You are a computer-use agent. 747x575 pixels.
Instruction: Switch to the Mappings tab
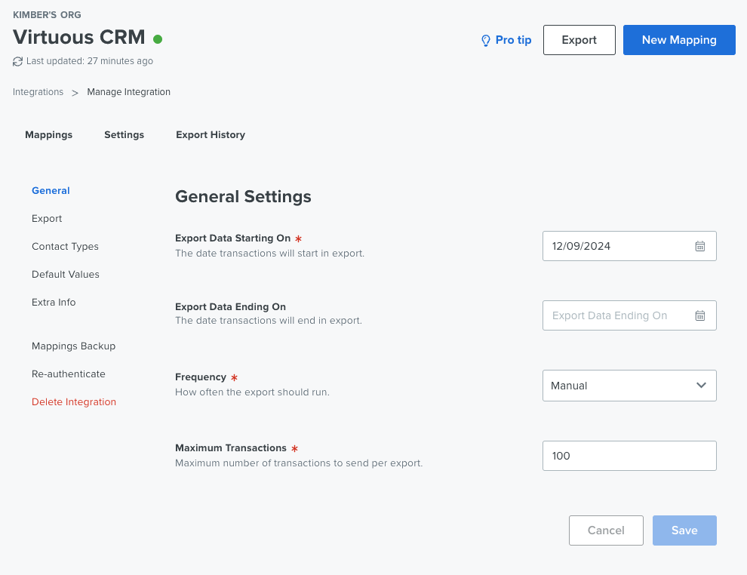[48, 135]
